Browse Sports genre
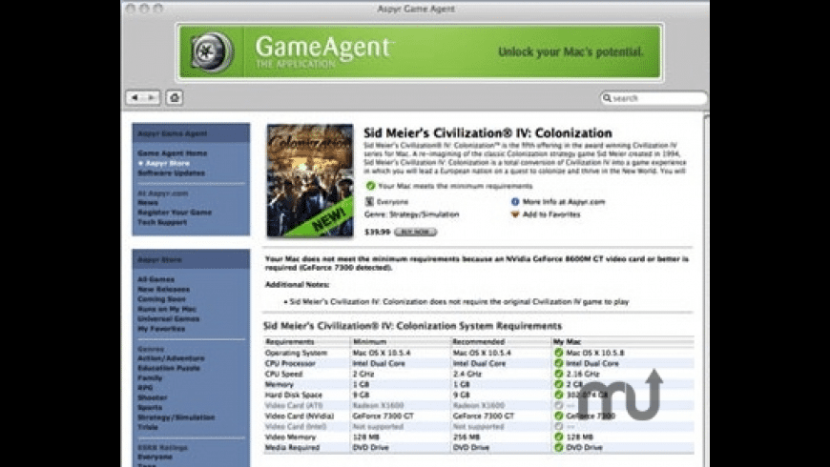Image resolution: width=830 pixels, height=467 pixels. click(150, 408)
